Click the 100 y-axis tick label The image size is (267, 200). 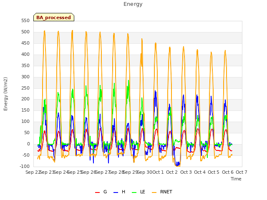(25, 121)
